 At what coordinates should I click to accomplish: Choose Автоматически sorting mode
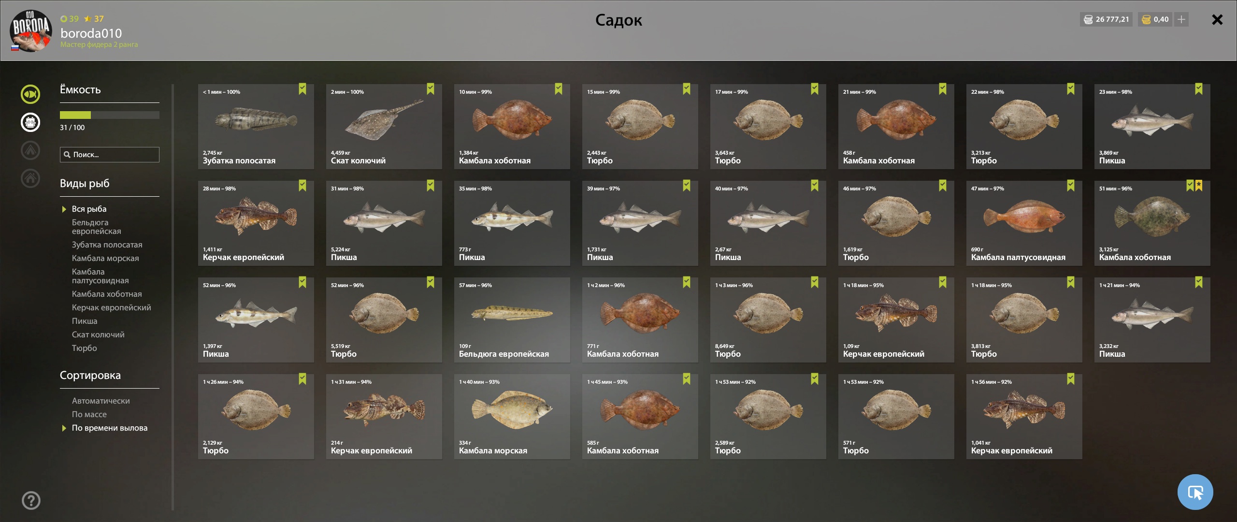click(x=101, y=401)
